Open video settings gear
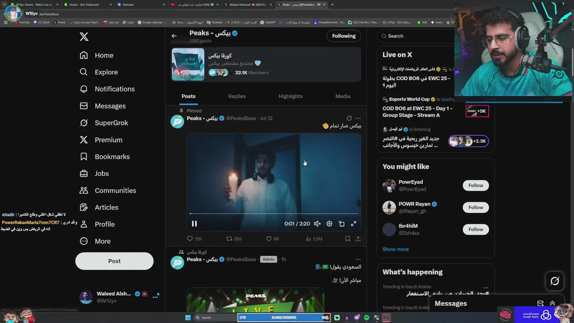This screenshot has width=574, height=323. pyautogui.click(x=329, y=223)
